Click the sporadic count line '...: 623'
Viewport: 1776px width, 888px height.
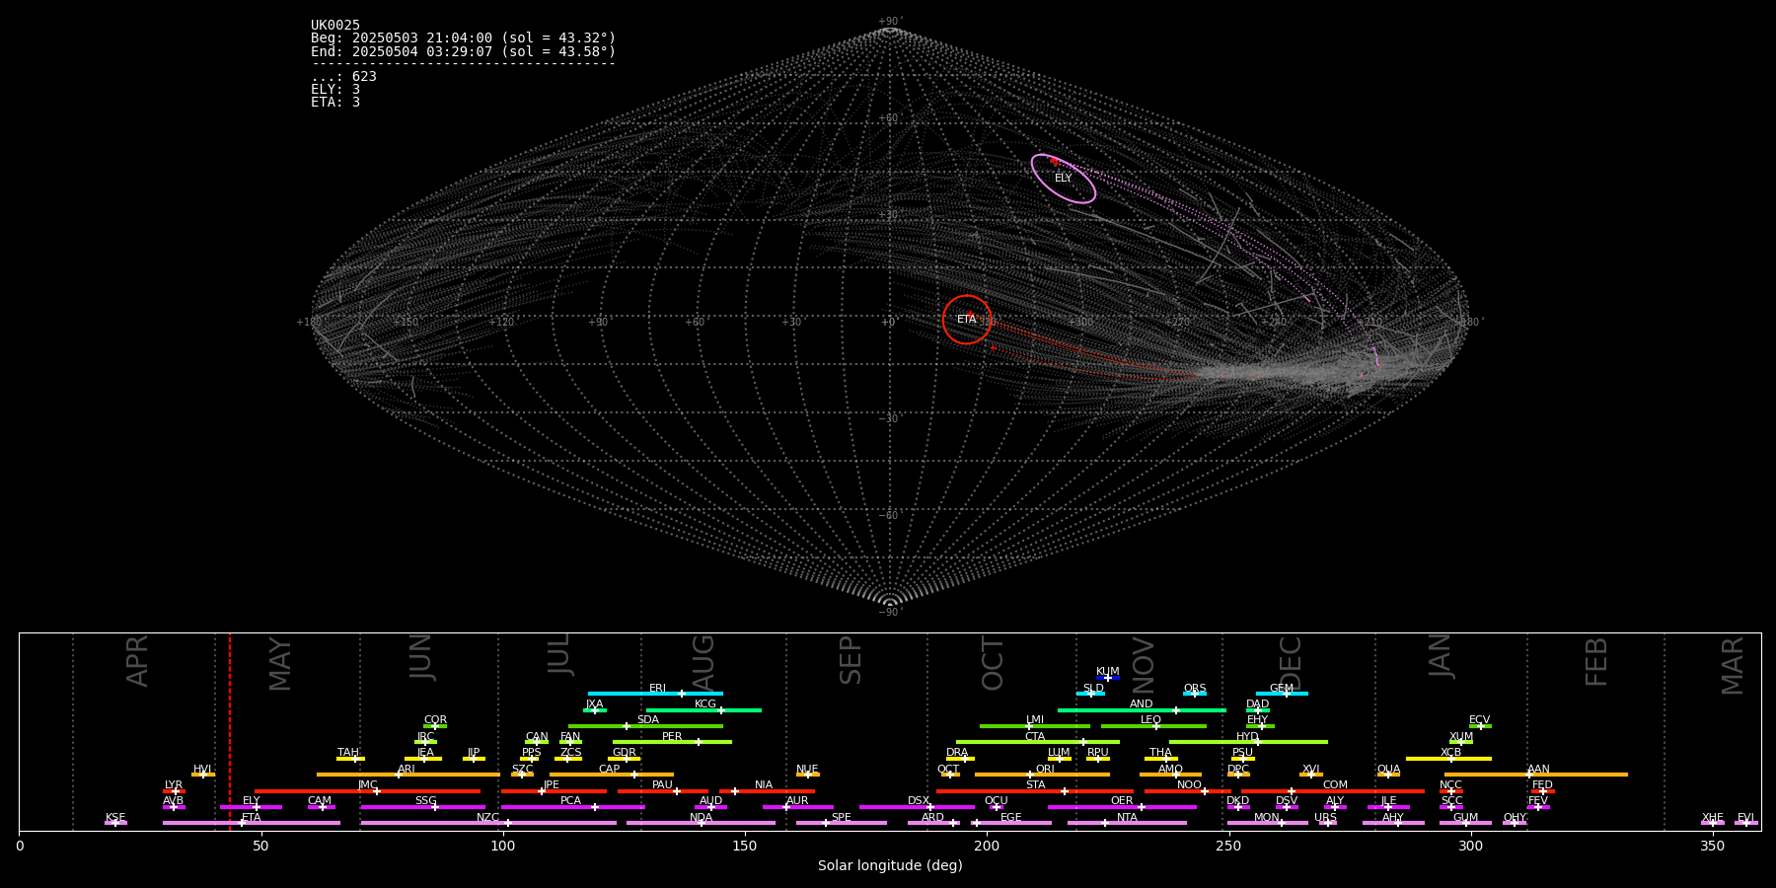pos(343,77)
